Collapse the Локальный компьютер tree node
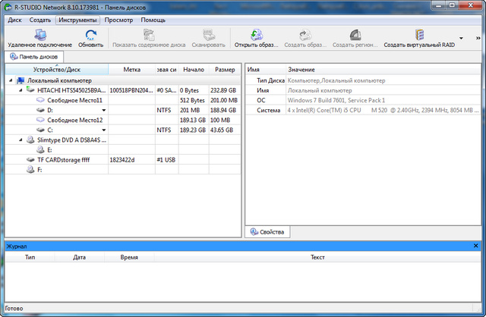Screen dimensions: 486x317 (10, 80)
